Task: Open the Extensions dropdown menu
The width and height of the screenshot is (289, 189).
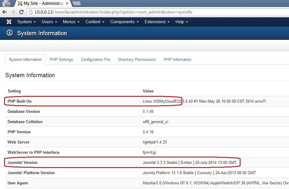Action: 157,22
